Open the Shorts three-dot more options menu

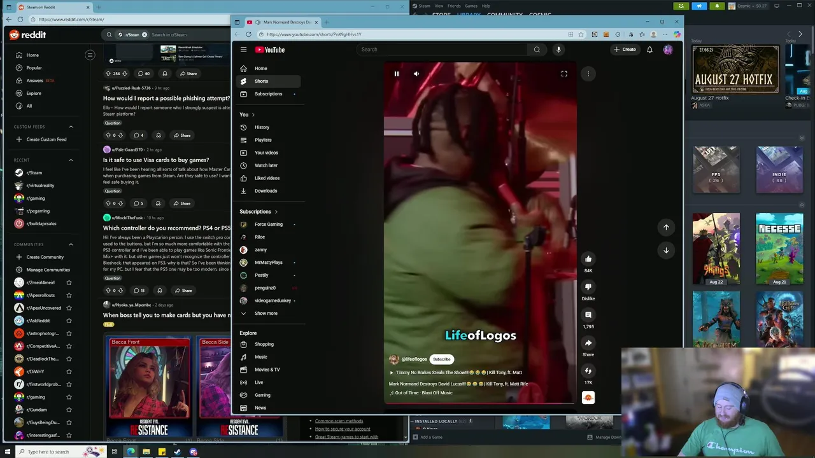click(588, 74)
